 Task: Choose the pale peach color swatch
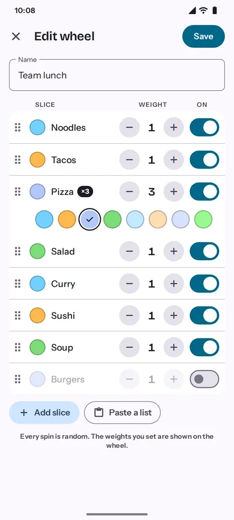click(x=158, y=219)
